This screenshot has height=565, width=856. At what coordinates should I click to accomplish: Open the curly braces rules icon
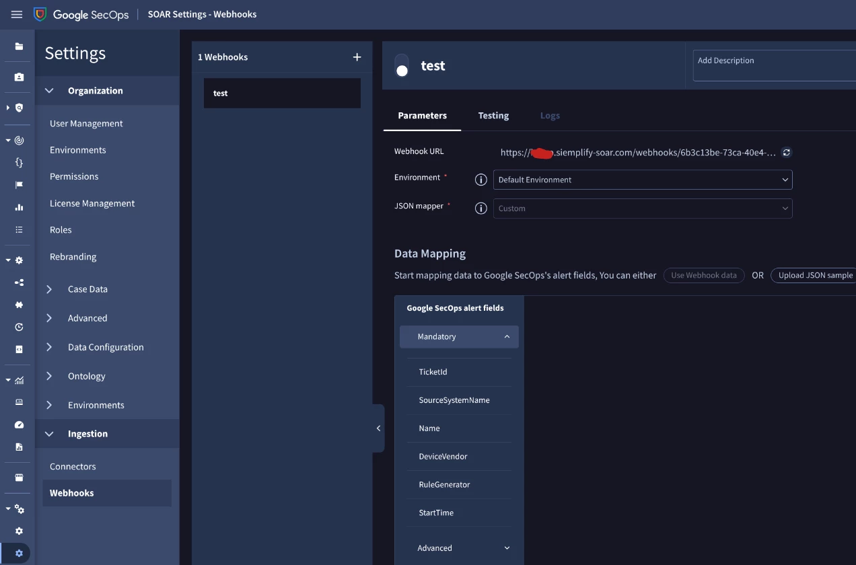tap(19, 163)
